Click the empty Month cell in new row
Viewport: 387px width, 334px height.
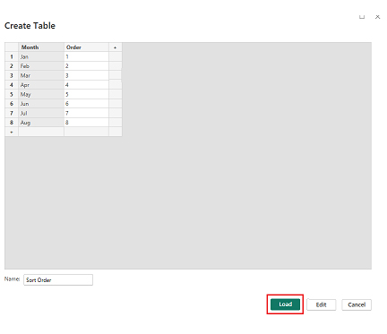point(41,132)
